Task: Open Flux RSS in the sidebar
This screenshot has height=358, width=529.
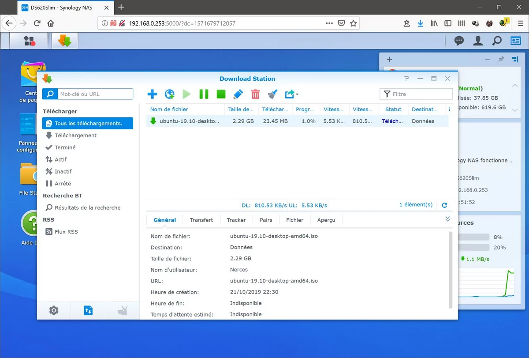Action: (x=88, y=232)
